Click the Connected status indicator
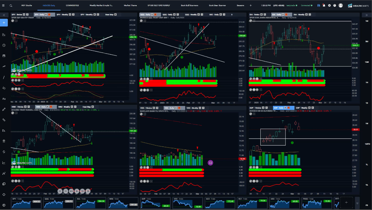372x210 pixels. click(x=307, y=5)
